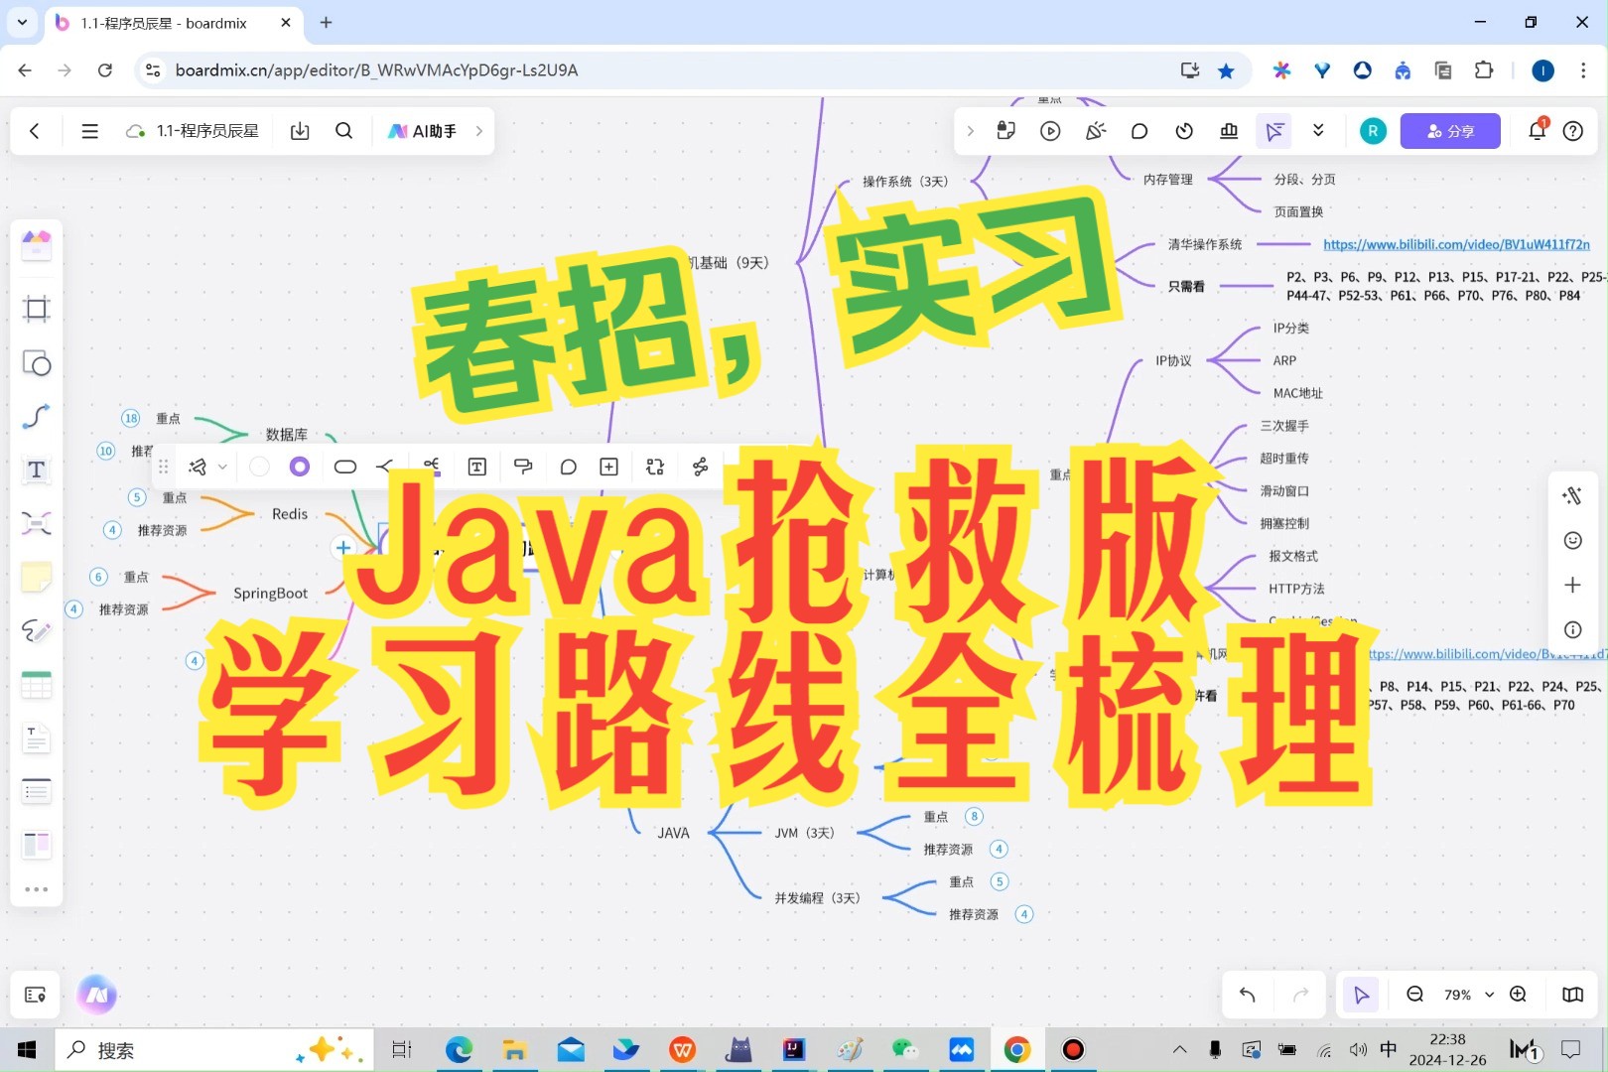
Task: Choose the freehand Pencil drawing tool
Action: click(x=37, y=630)
